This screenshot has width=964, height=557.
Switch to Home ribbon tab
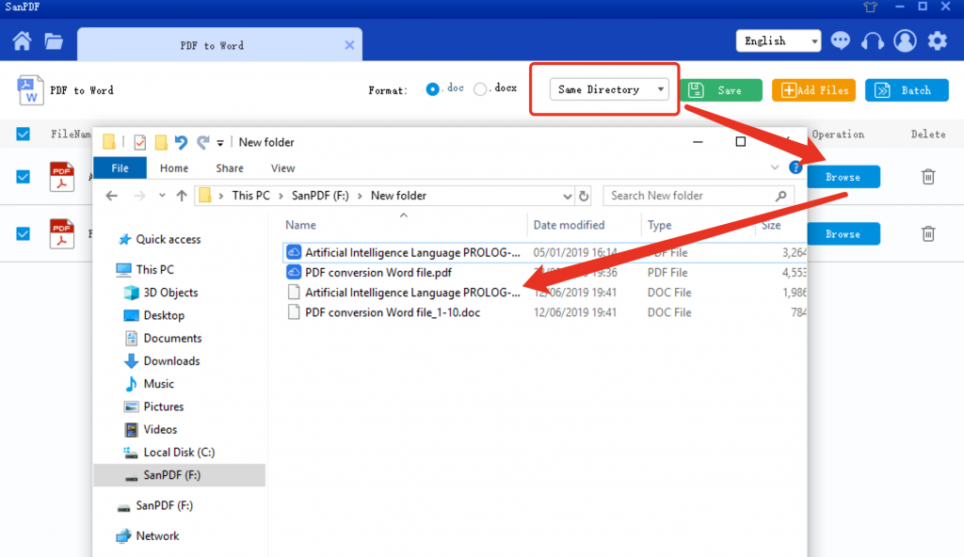[174, 167]
